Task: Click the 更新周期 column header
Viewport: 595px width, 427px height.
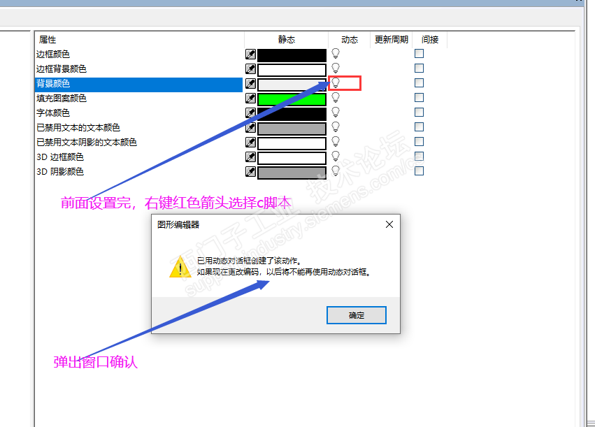Action: (x=392, y=40)
